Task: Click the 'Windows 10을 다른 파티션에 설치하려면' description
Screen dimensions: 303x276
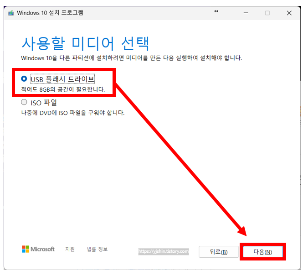Action: pyautogui.click(x=131, y=58)
